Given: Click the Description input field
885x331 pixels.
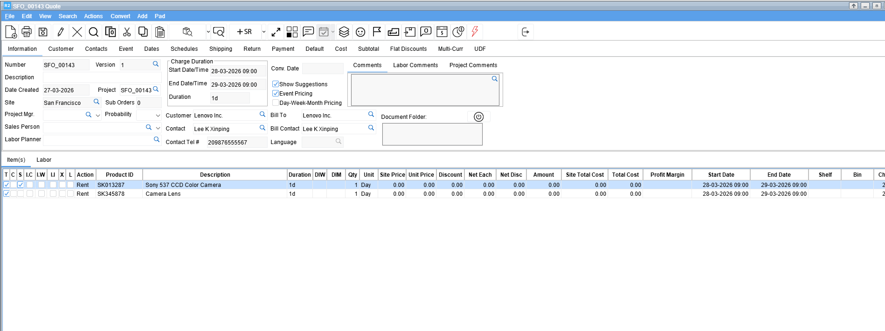Looking at the screenshot, I should [x=102, y=77].
